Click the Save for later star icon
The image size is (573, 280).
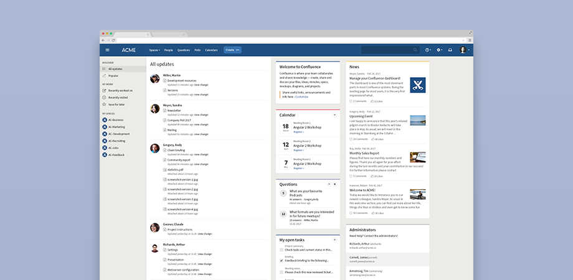(104, 105)
